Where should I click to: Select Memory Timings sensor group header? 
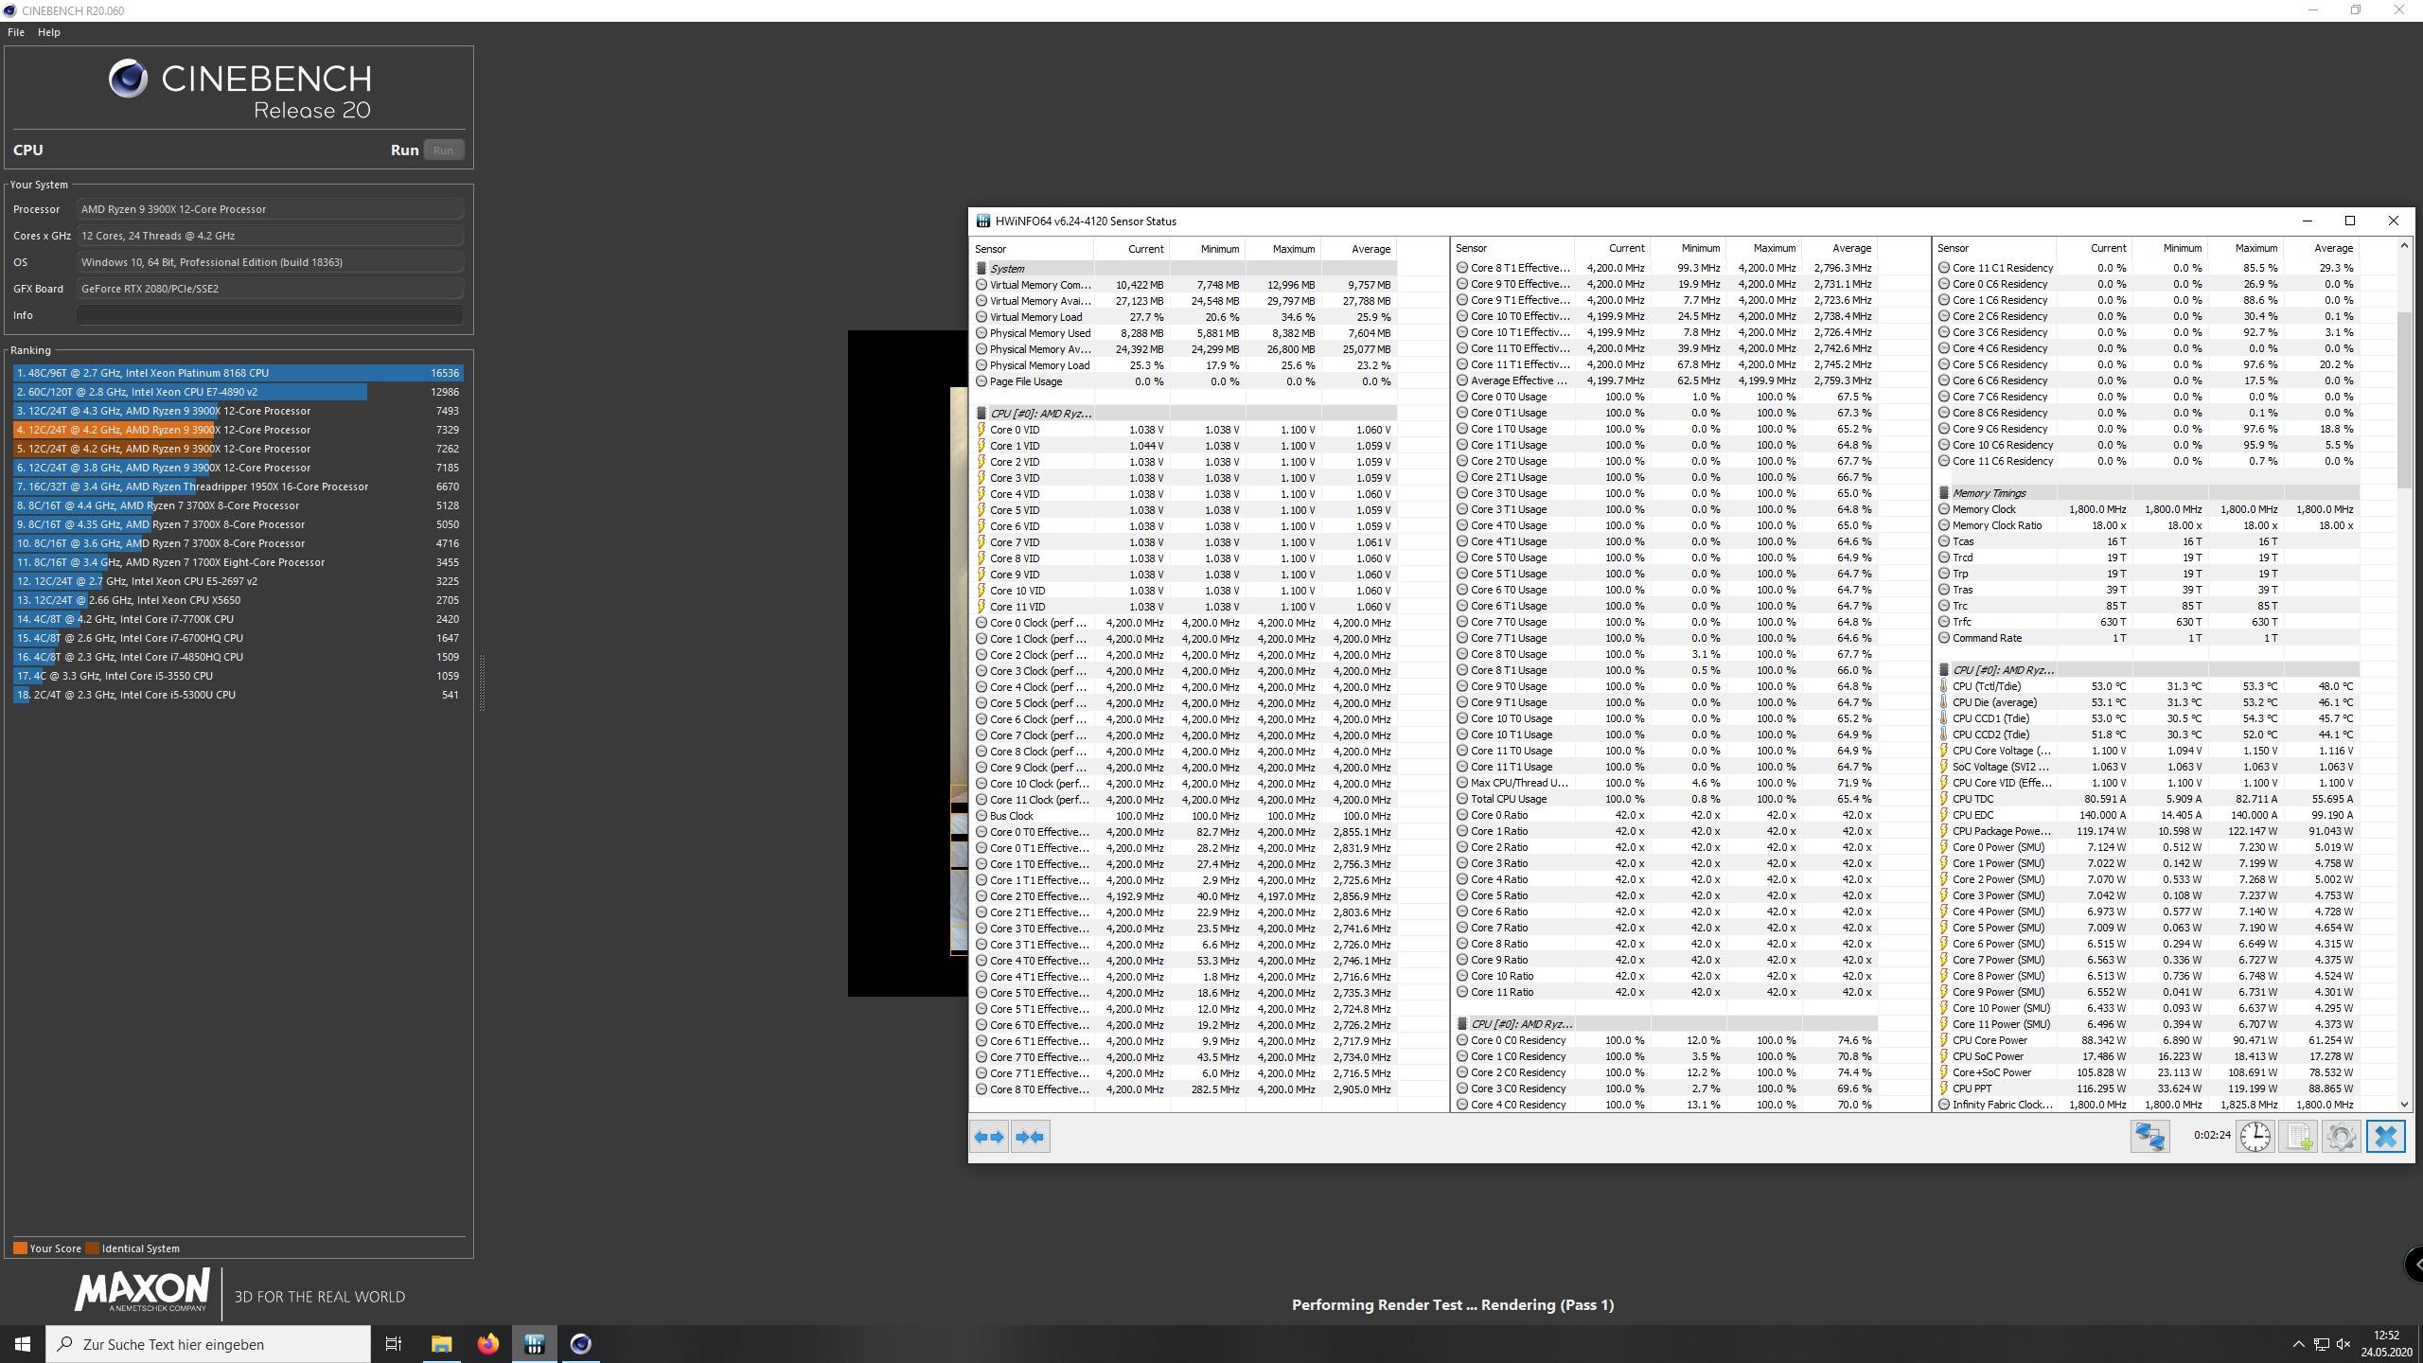pos(1989,493)
